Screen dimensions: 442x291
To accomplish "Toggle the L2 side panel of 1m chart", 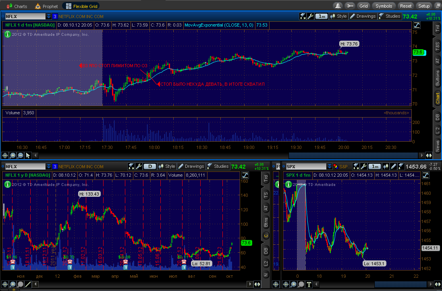I will 438,130.
